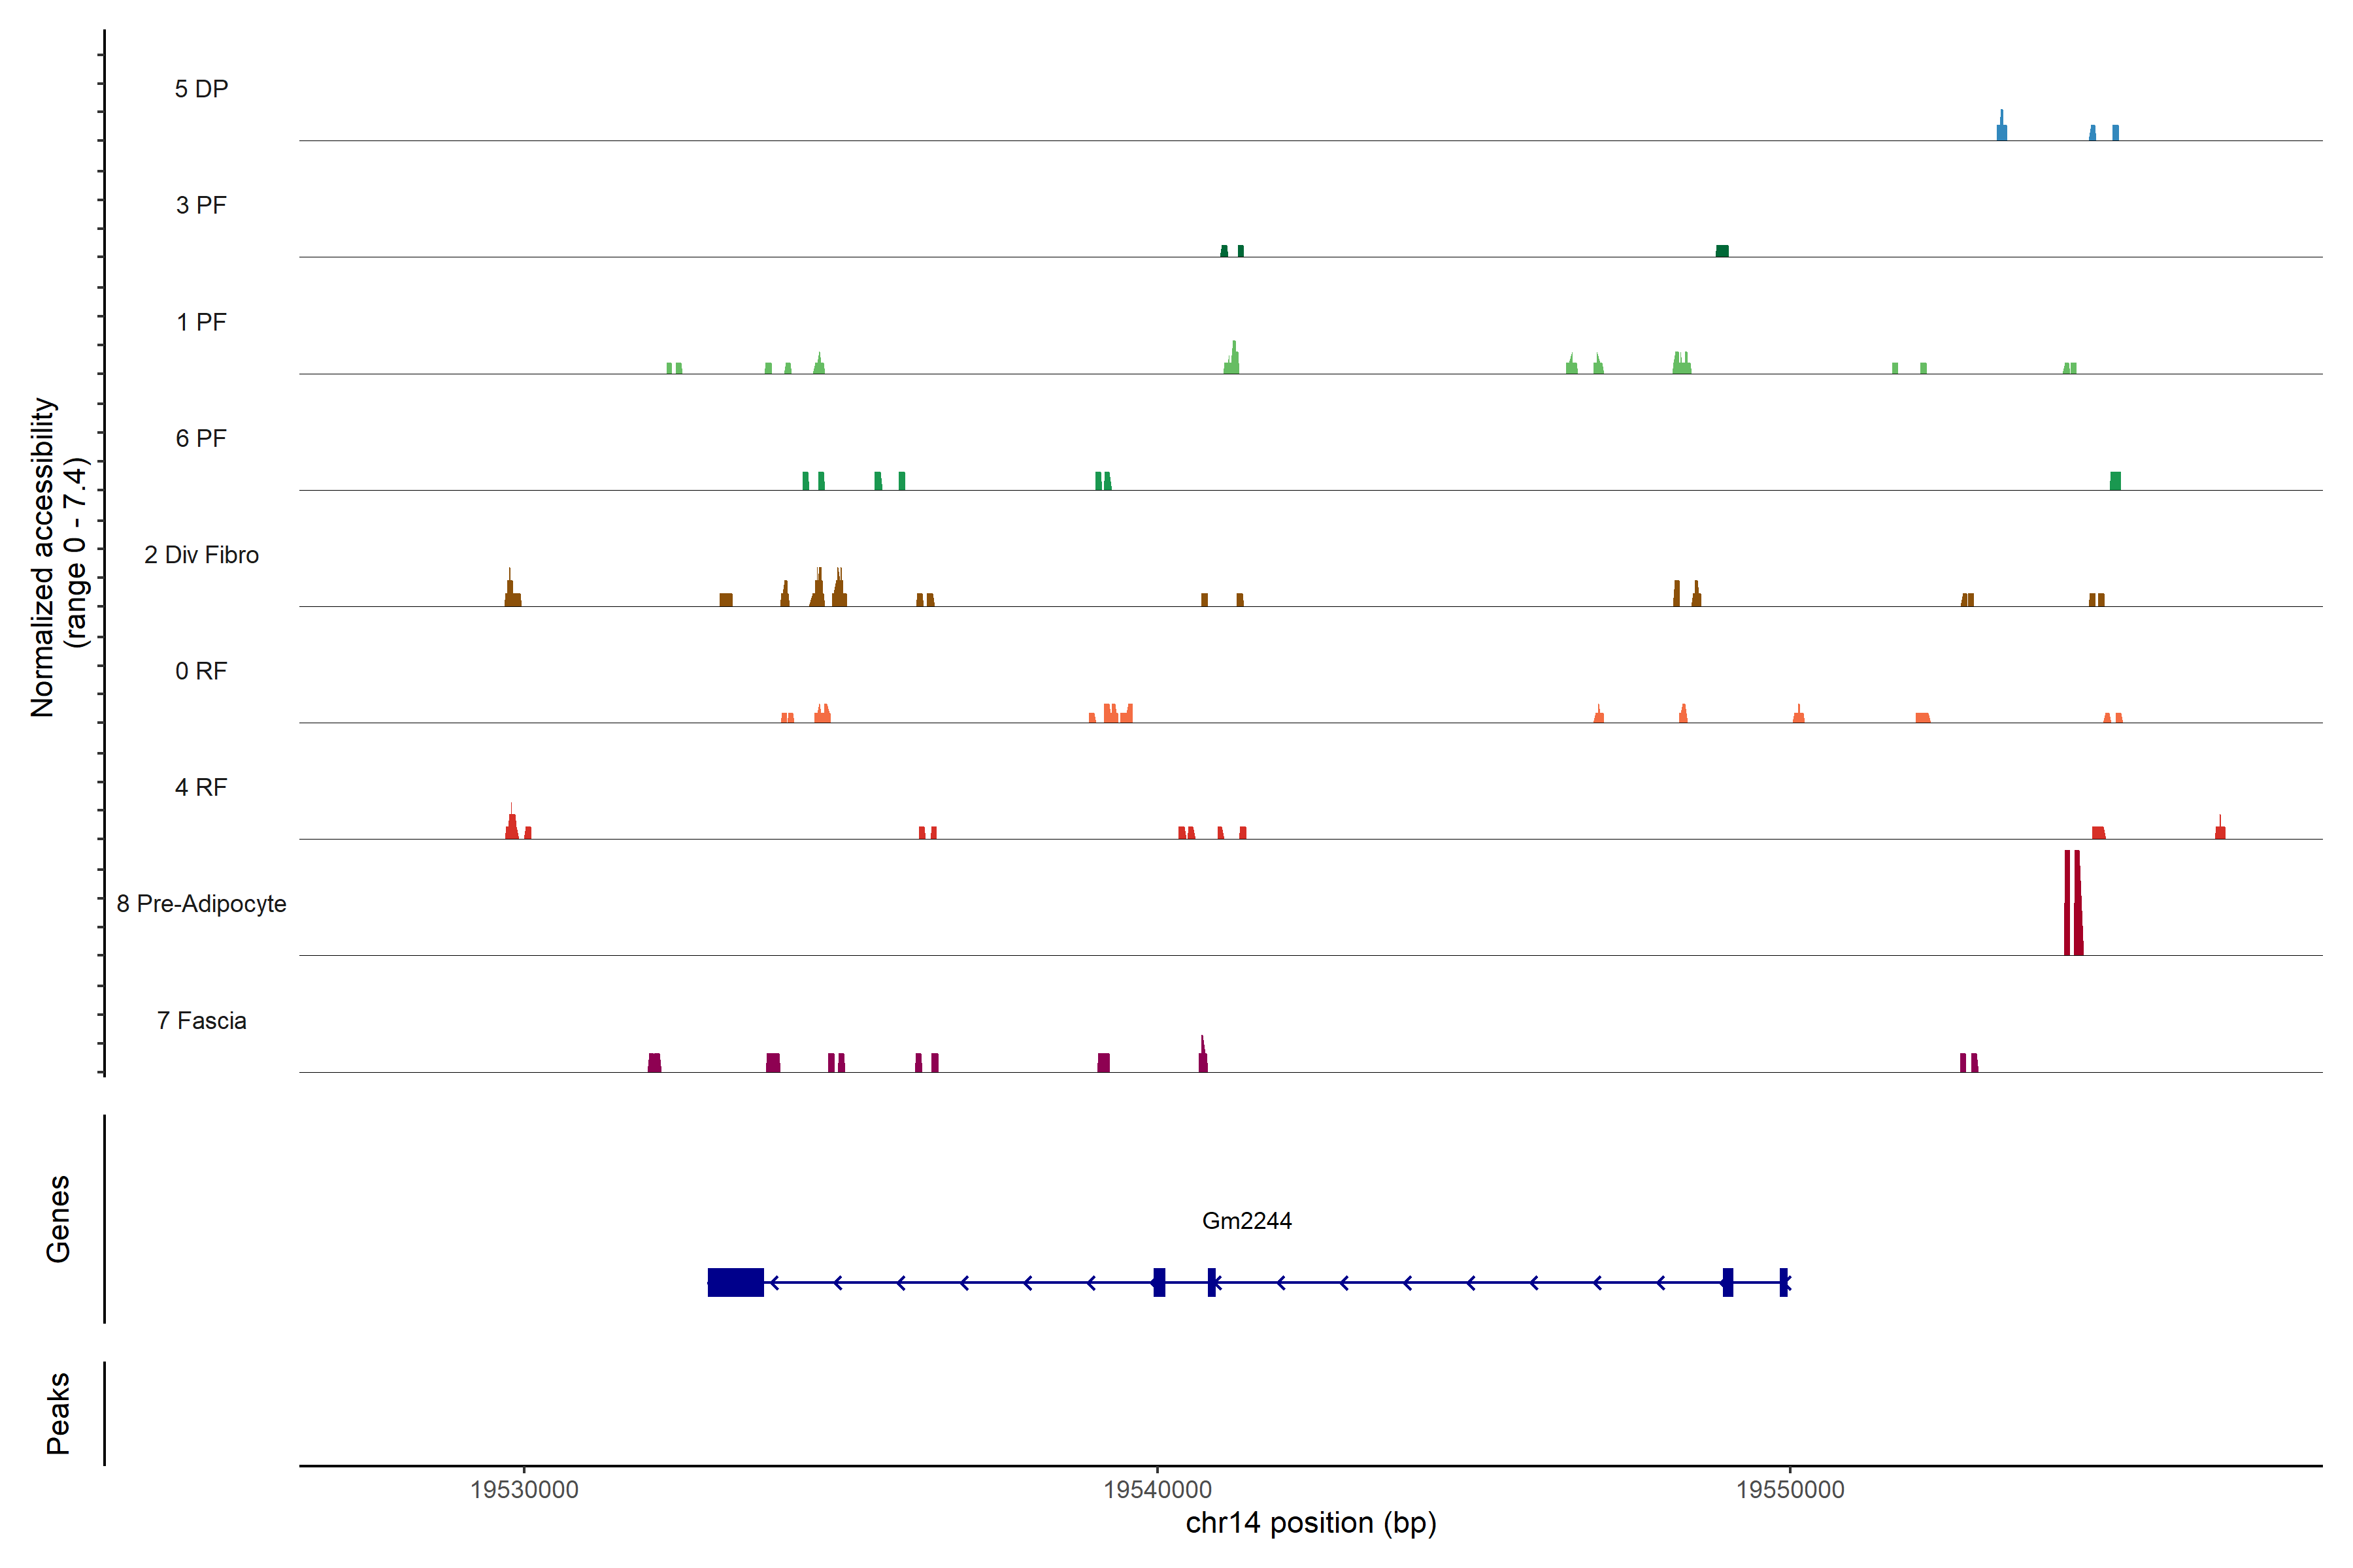Click the 19540000 axis tick label
The width and height of the screenshot is (2353, 1568).
tap(1158, 1489)
